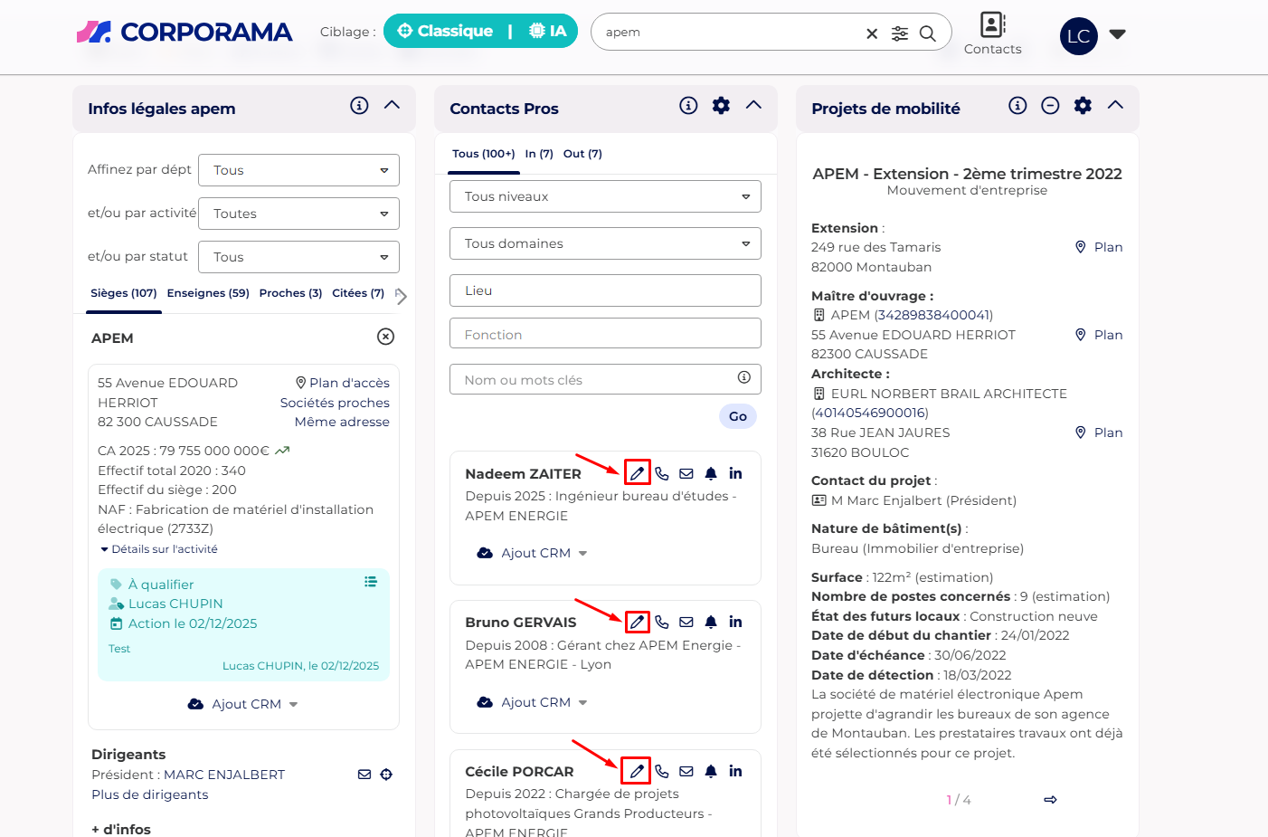Select the Out (7) contacts tab
Screen dimensions: 1268x837
tap(582, 154)
